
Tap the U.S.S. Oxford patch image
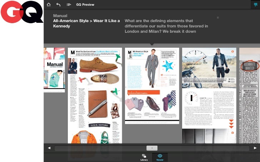click(99, 125)
